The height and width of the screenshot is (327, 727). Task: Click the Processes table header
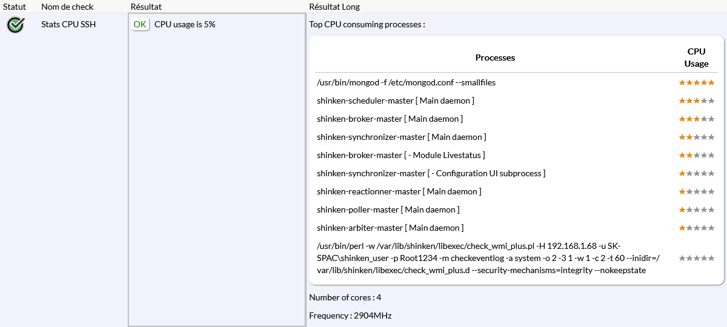tap(495, 58)
